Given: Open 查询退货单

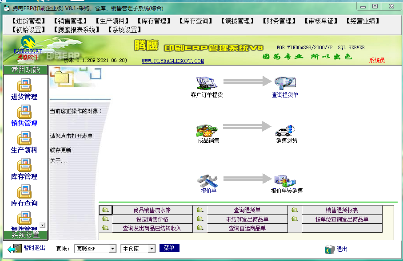Looking at the screenshot, I should [247, 210].
